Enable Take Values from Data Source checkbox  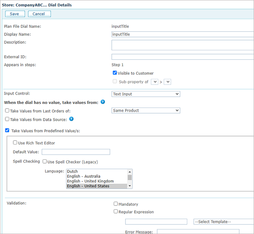point(7,119)
